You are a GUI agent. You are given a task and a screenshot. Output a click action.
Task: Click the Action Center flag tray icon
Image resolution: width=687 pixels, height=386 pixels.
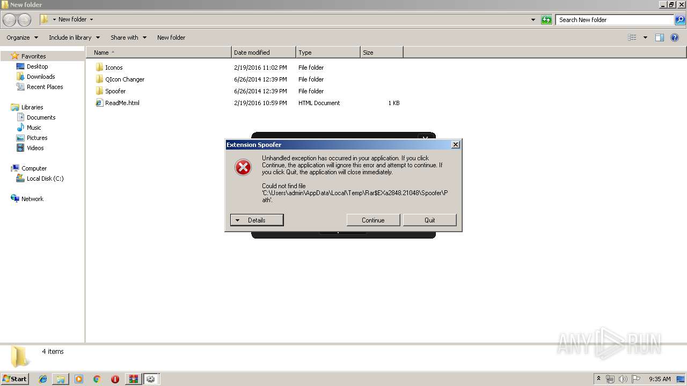click(636, 379)
